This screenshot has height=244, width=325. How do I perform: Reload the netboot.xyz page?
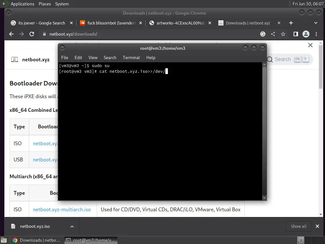32,34
